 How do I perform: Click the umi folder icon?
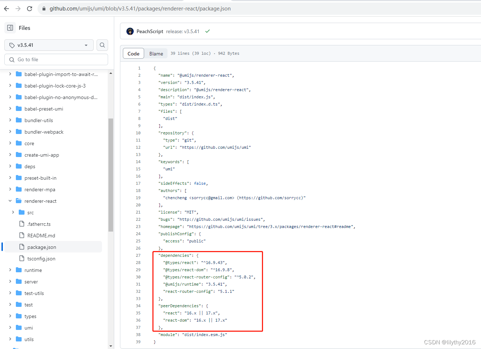(x=19, y=328)
